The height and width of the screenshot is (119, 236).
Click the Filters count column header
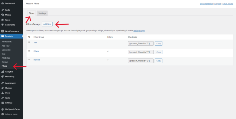tap(110, 37)
